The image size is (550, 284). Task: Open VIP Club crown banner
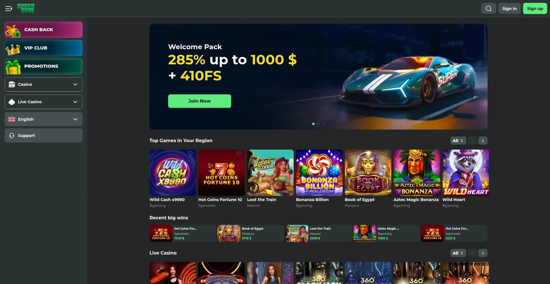(x=44, y=48)
